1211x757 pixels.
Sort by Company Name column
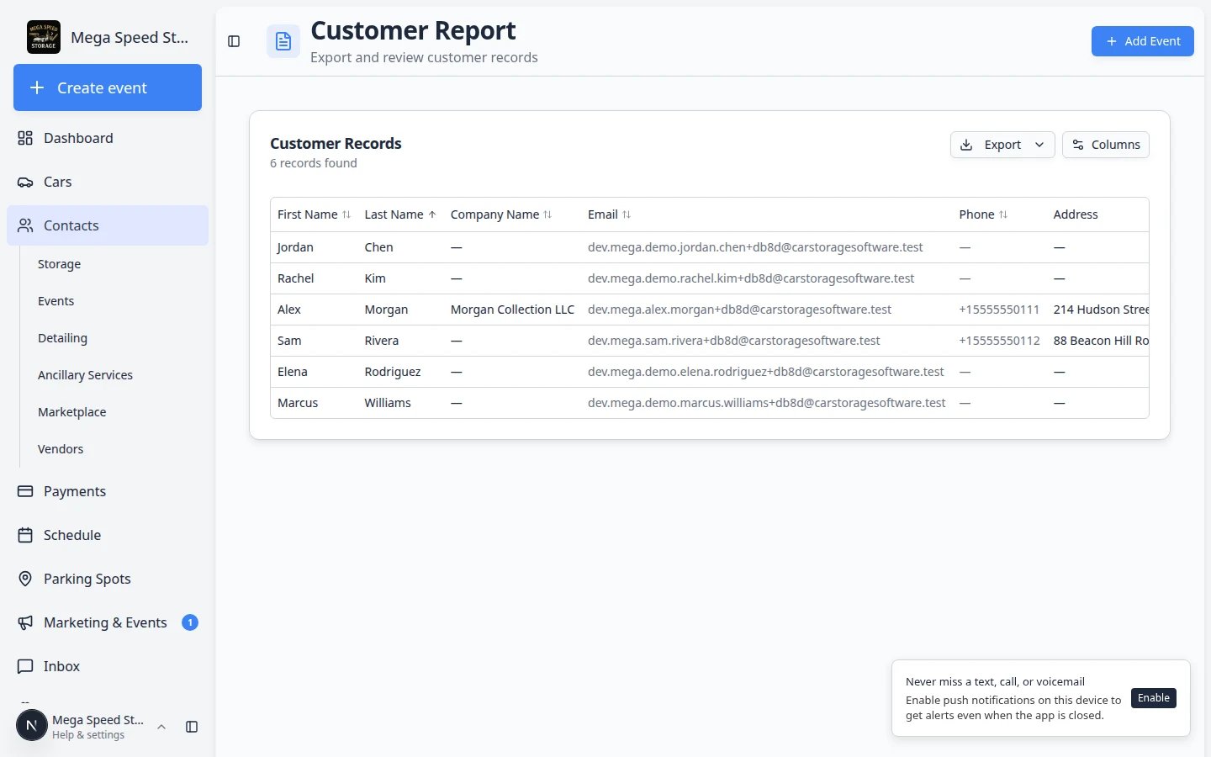coord(501,214)
